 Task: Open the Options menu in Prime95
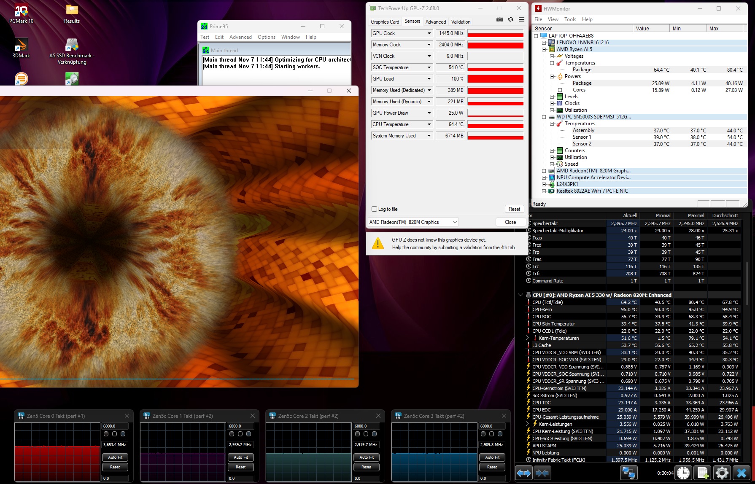pos(266,37)
